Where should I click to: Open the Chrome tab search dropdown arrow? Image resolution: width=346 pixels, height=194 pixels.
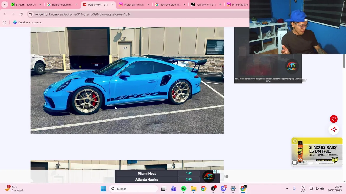(x=5, y=5)
